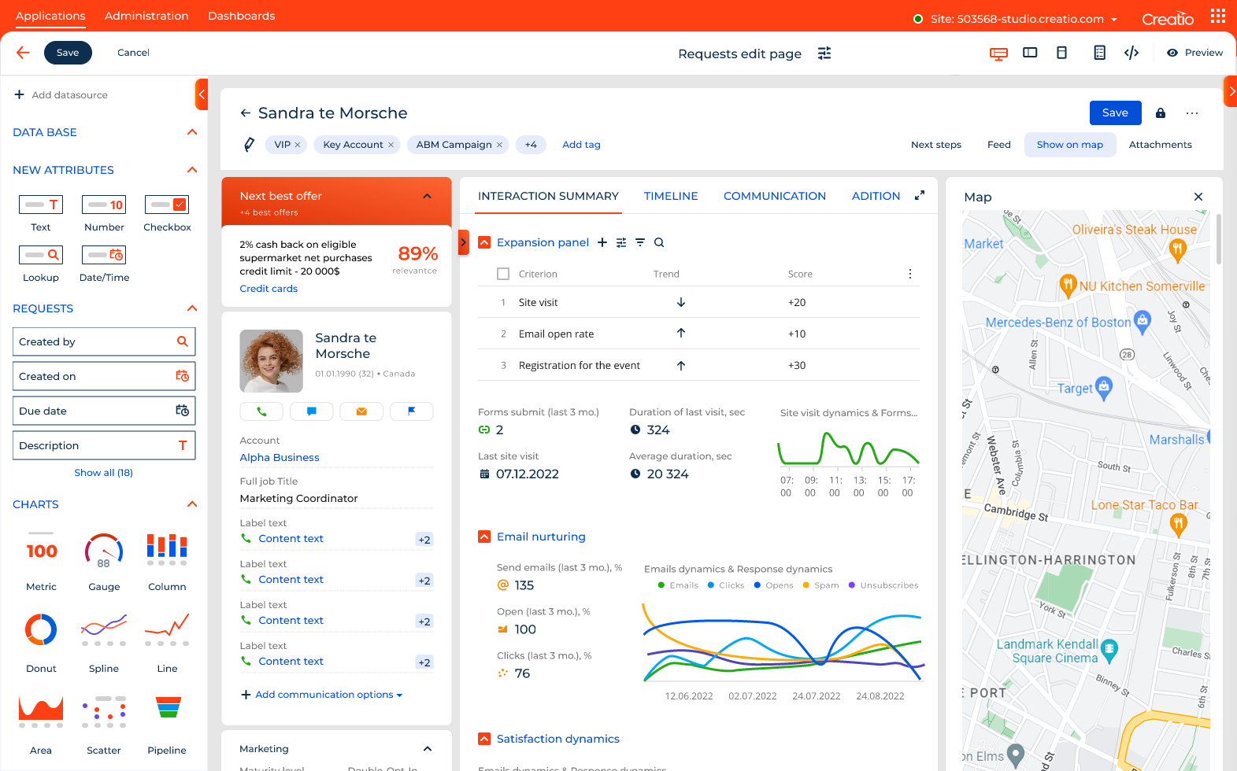Switch to the TIMELINE tab

(670, 196)
